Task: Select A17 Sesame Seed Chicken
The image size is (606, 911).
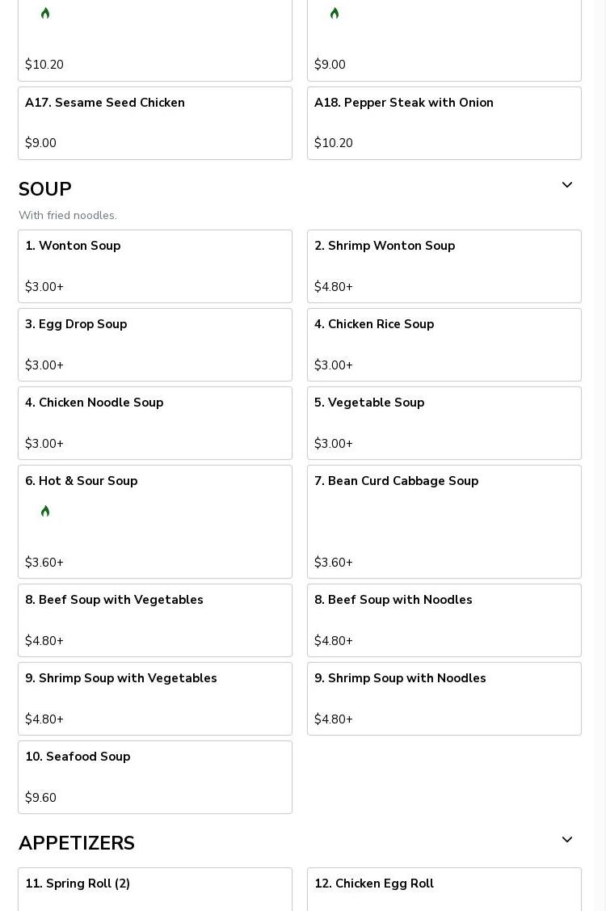Action: click(155, 123)
